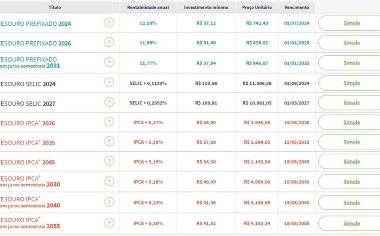Open help icon for Tesouro IPCA+ 2055

pyautogui.click(x=109, y=223)
